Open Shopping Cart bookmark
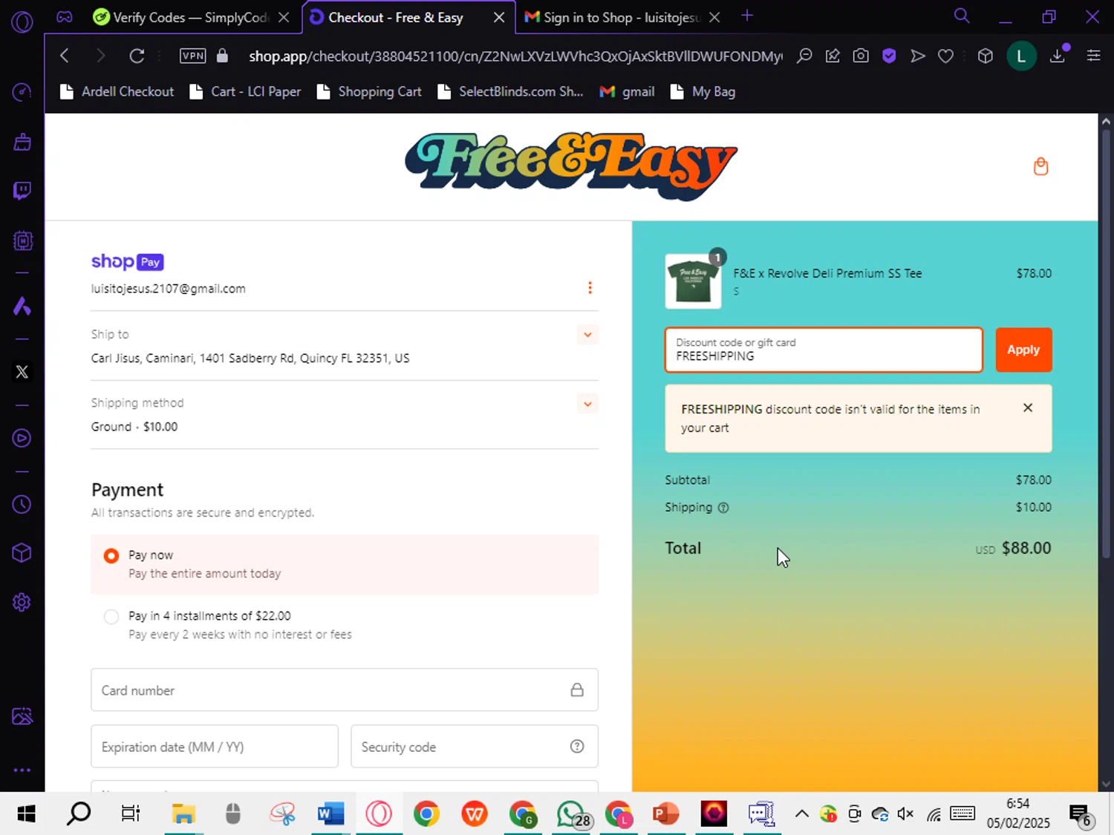Screen dimensions: 1114x835 tap(369, 92)
